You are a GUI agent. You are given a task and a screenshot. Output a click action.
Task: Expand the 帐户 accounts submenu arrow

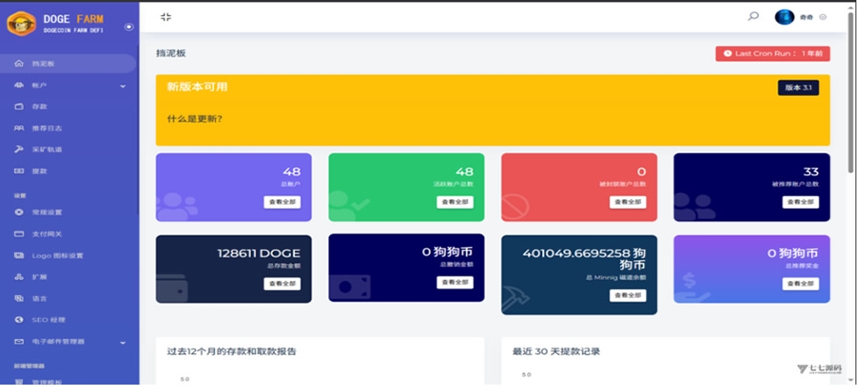click(x=123, y=86)
